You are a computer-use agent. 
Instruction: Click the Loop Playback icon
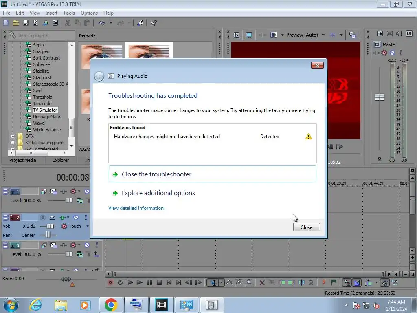click(120, 282)
